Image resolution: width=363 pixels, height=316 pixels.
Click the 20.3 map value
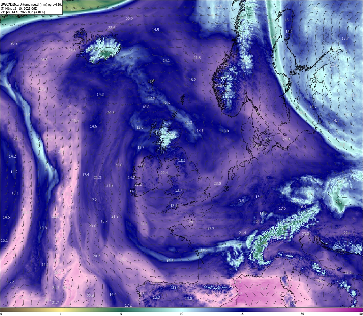tap(111, 113)
